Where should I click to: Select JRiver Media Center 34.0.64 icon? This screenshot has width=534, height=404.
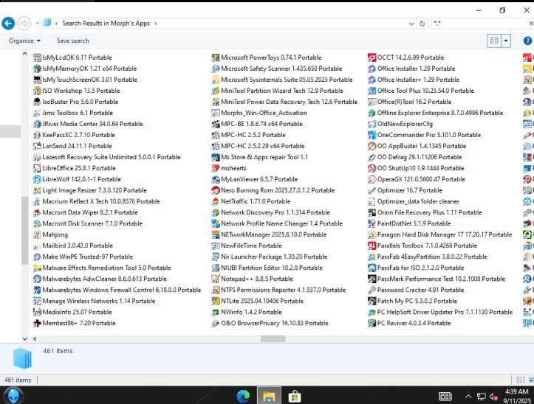pyautogui.click(x=37, y=124)
